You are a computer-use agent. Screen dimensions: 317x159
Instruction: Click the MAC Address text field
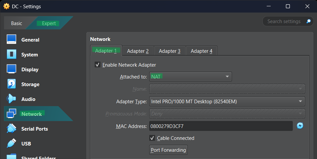221,126
